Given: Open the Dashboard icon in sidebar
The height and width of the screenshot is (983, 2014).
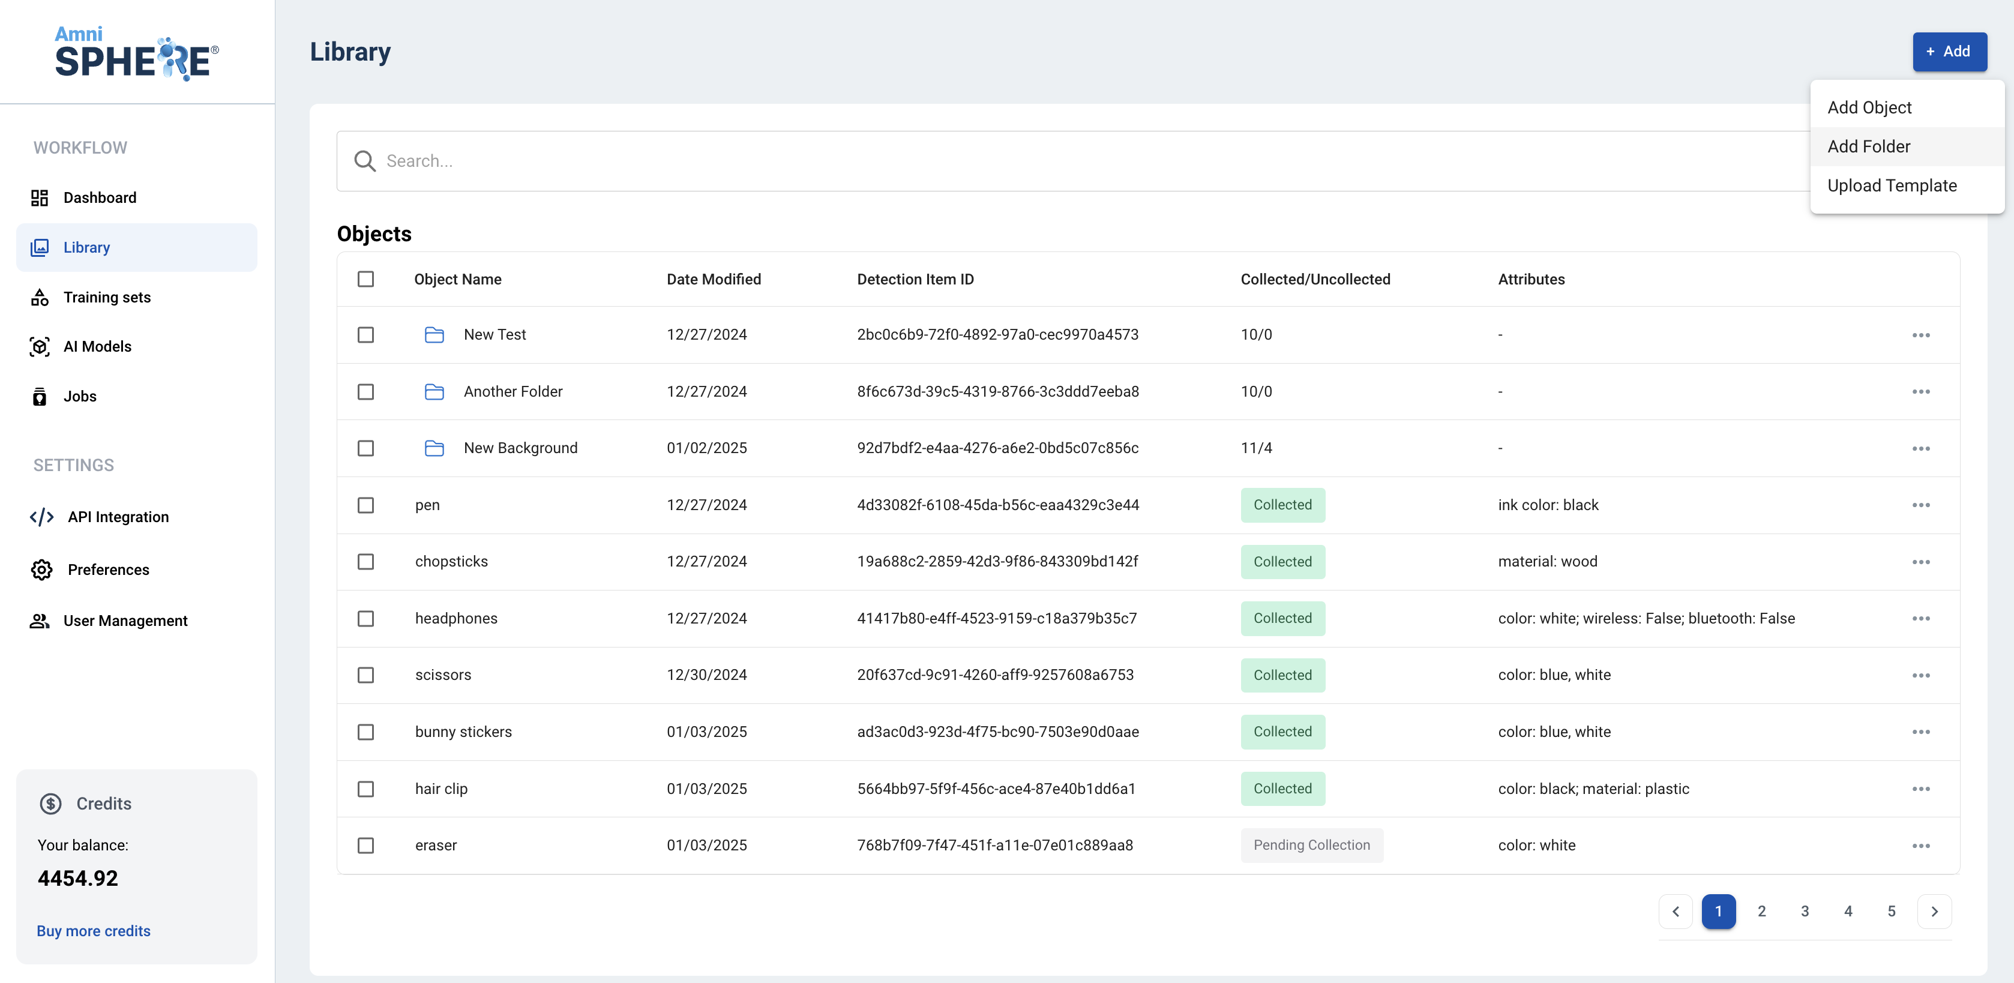Looking at the screenshot, I should tap(39, 198).
